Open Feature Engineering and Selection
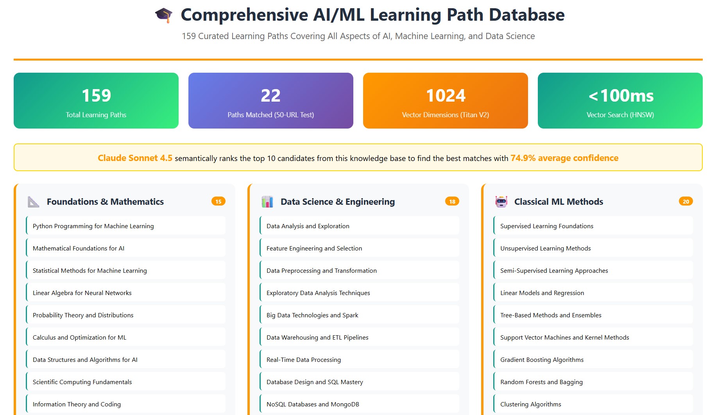 360,248
